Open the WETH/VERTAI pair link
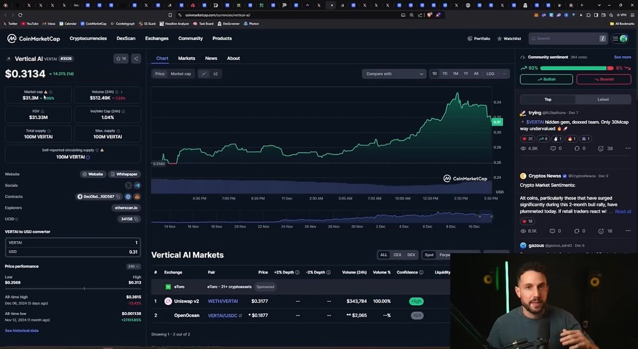The width and height of the screenshot is (638, 349). pos(222,301)
